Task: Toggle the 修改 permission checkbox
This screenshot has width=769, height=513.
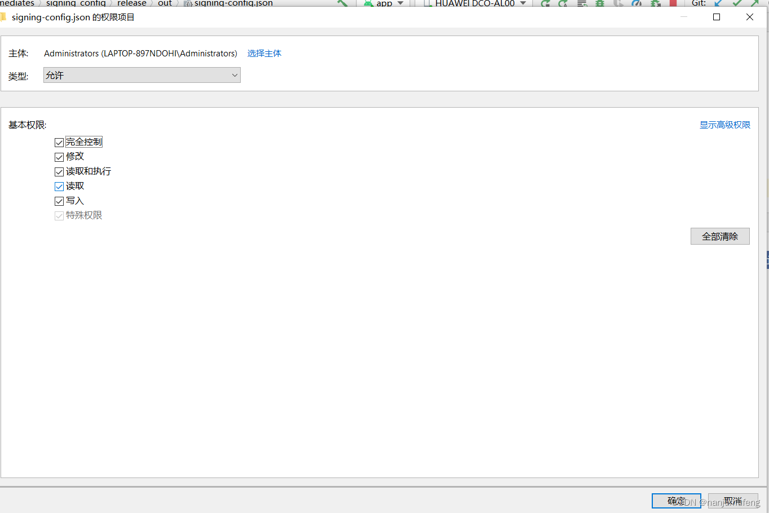Action: [x=59, y=157]
